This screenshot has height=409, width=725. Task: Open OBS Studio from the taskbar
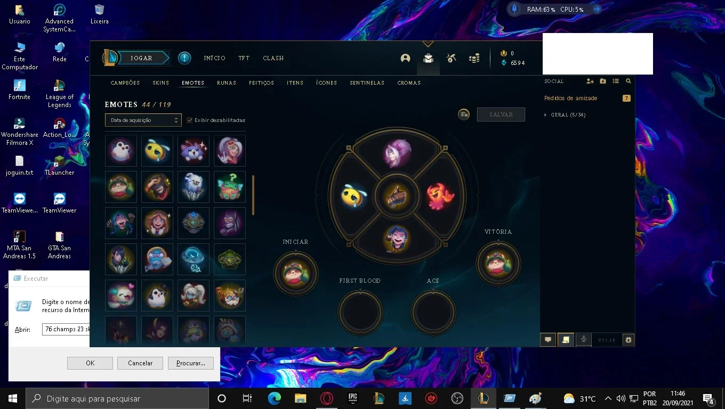(x=457, y=398)
